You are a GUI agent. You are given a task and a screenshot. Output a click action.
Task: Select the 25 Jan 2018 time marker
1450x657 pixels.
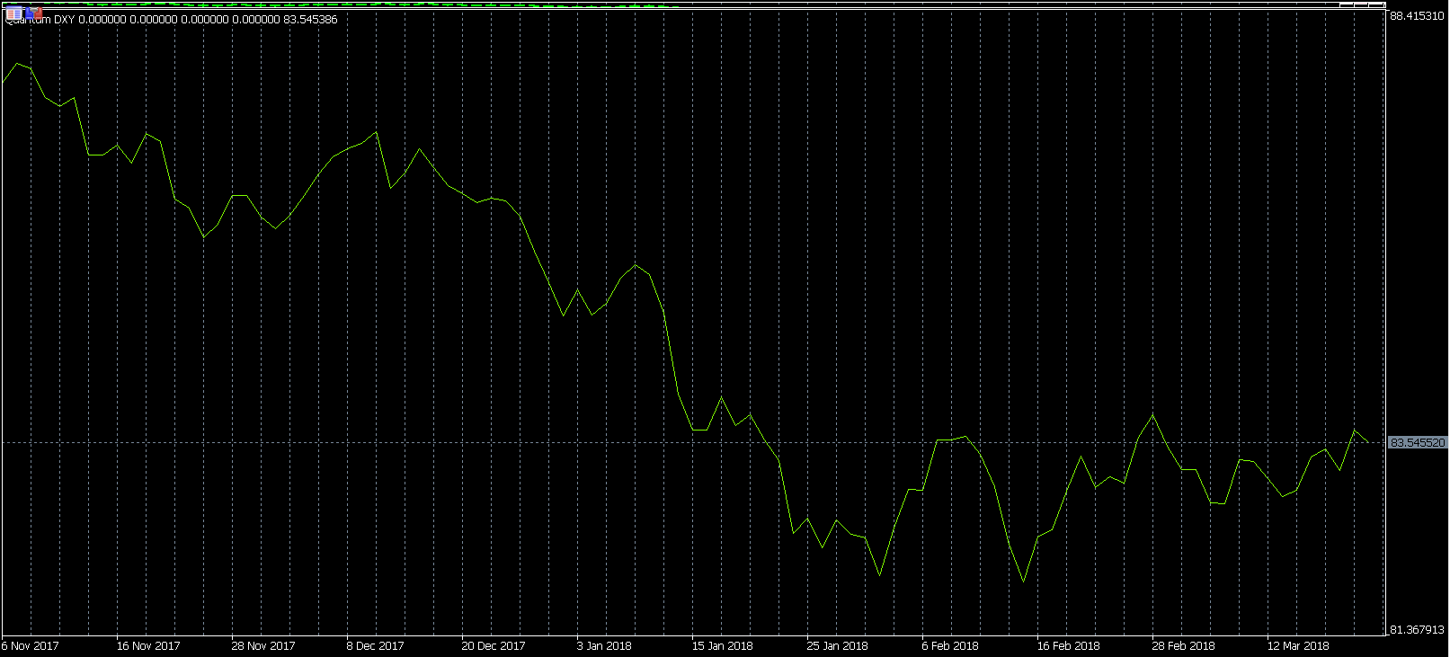coord(837,645)
